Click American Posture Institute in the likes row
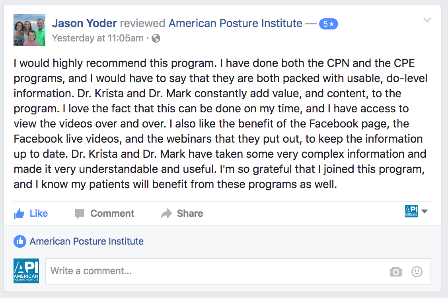This screenshot has width=448, height=298. pos(87,241)
